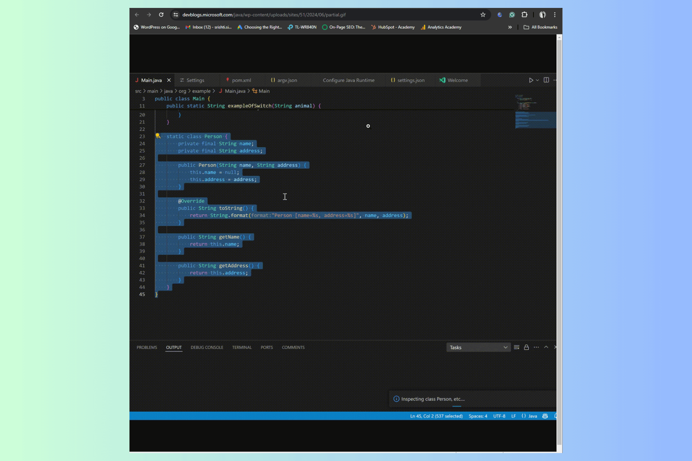
Task: Click org in breadcrumb path
Action: [x=182, y=91]
